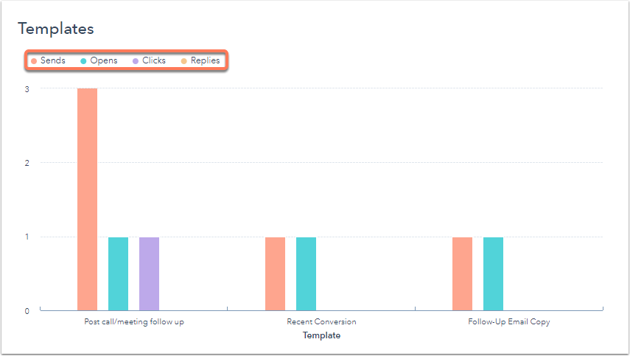Select purple Clicks bar in first group
The width and height of the screenshot is (630, 356).
coord(149,273)
